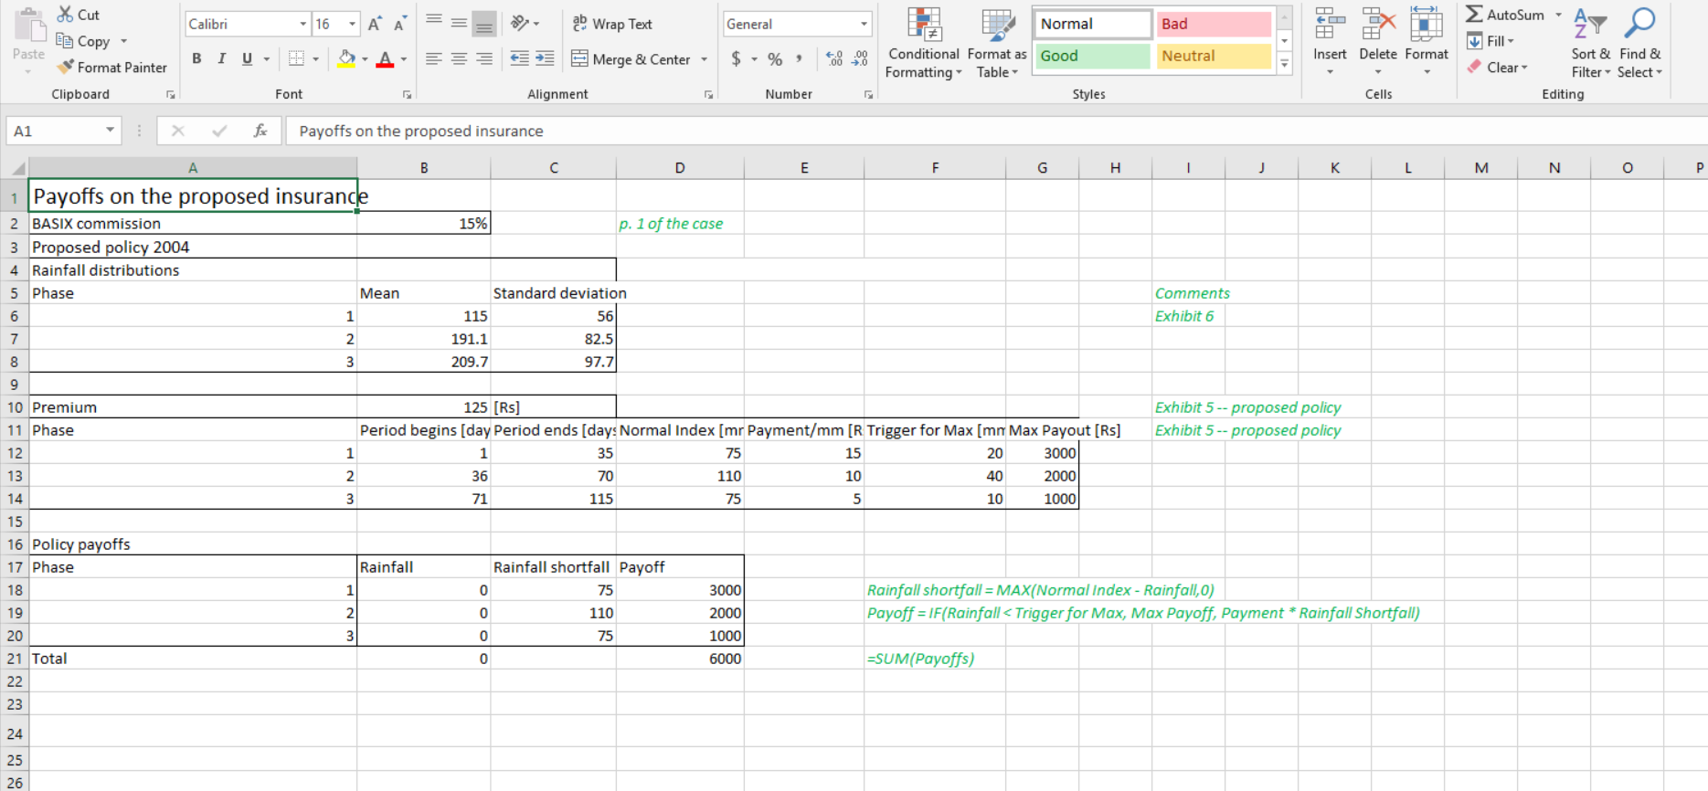1708x791 pixels.
Task: Open the font size 16 dropdown
Action: tap(353, 24)
